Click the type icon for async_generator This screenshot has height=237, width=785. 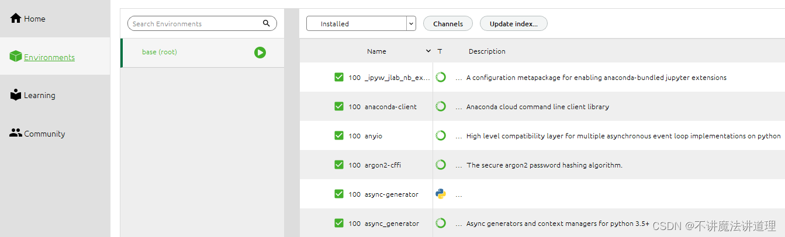pos(441,223)
